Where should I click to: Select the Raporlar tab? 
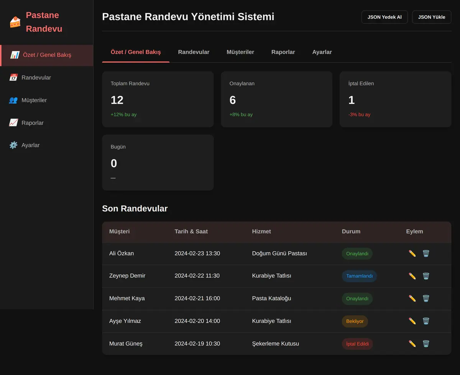[283, 52]
